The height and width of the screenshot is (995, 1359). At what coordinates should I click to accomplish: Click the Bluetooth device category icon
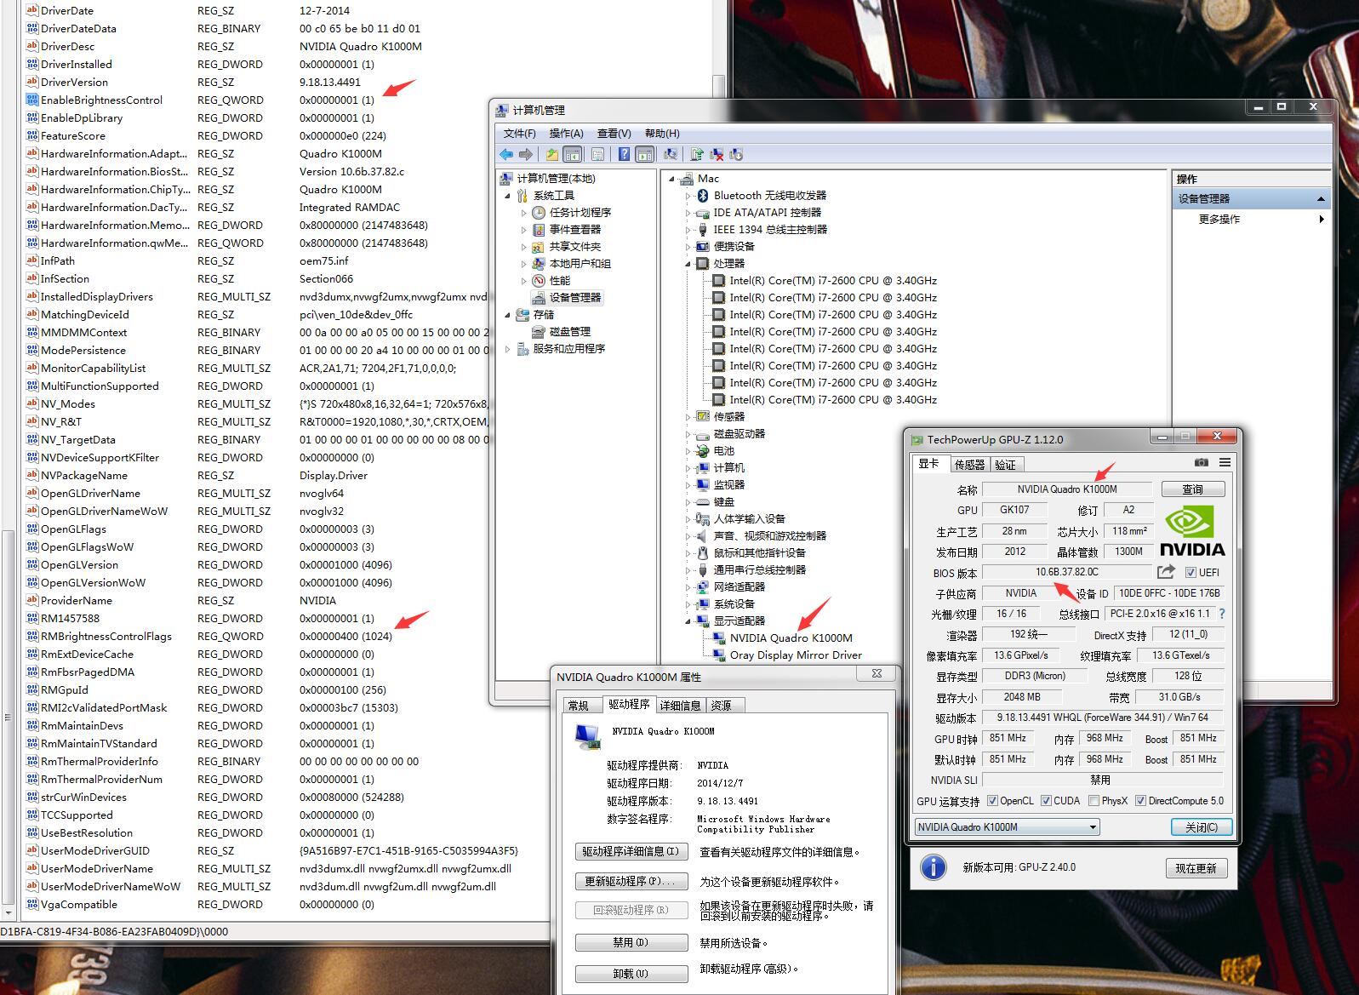click(703, 195)
